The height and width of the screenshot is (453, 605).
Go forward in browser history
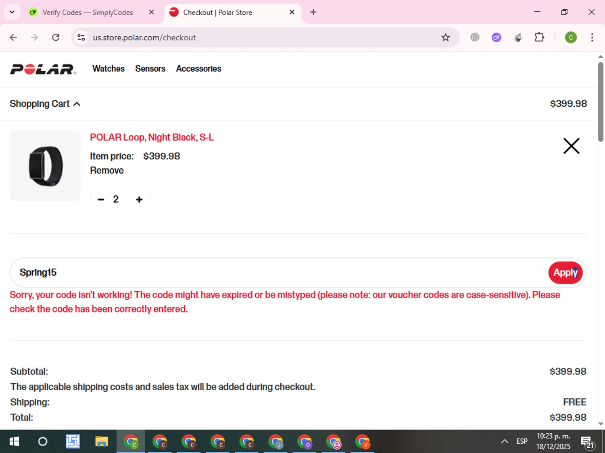tap(34, 37)
